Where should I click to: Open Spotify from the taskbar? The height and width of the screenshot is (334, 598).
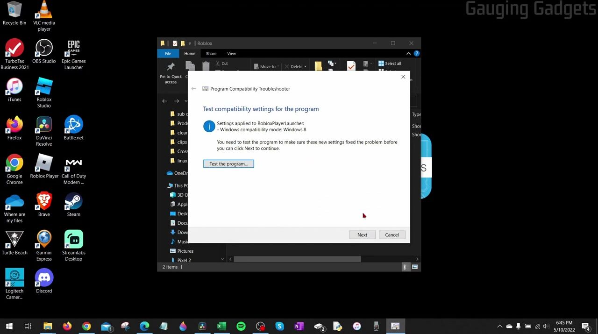[x=241, y=326]
